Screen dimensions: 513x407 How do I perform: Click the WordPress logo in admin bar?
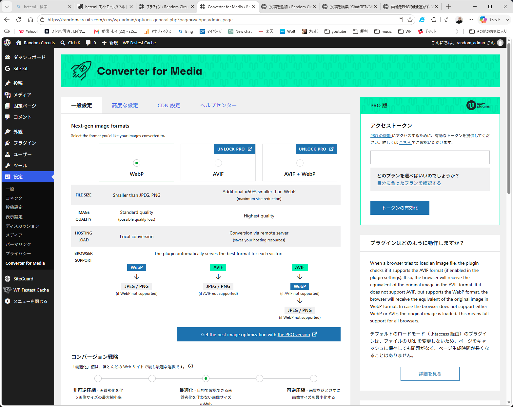tap(8, 43)
